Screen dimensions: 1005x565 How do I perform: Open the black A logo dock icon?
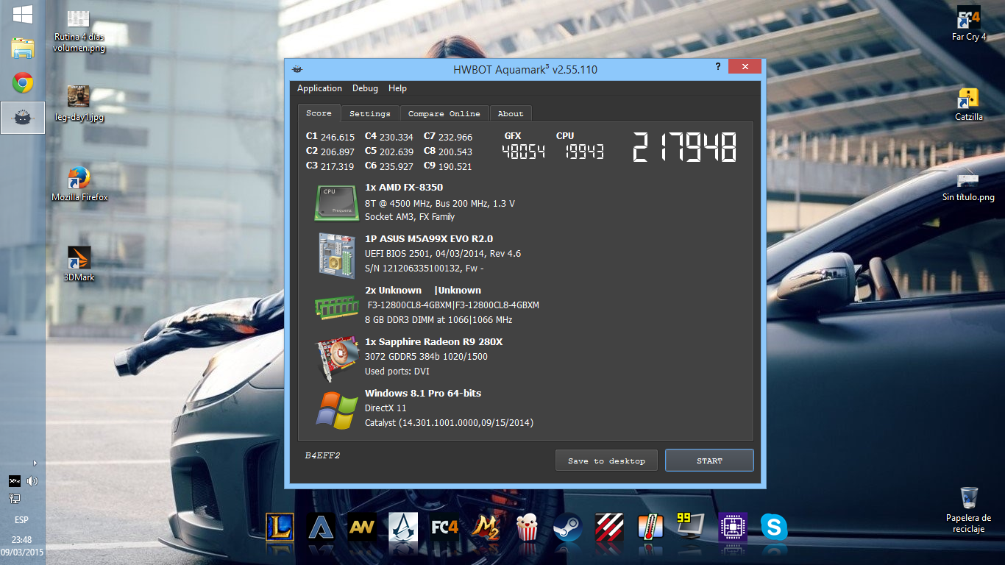(x=321, y=527)
